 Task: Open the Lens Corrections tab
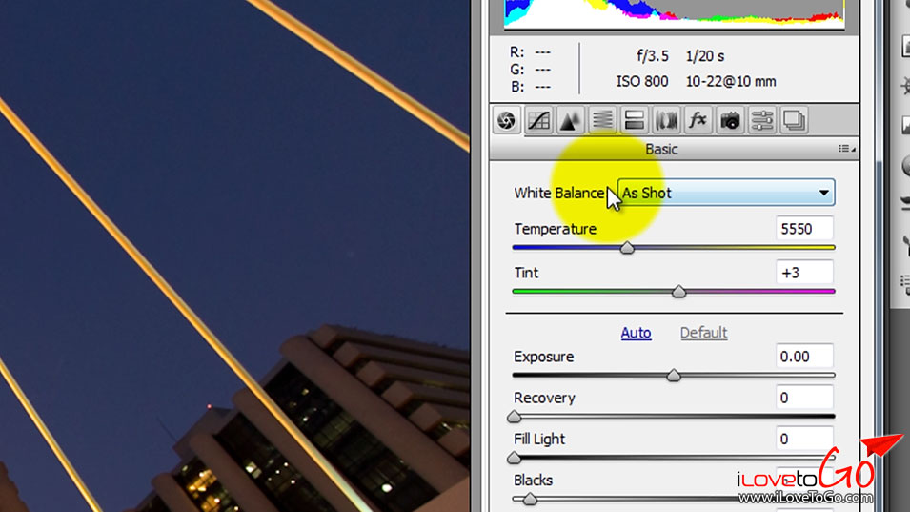(x=666, y=121)
